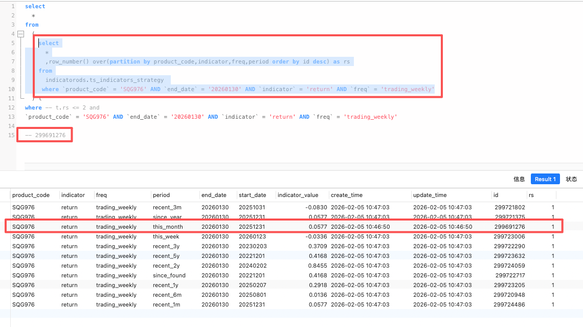Click indicator value 0.8455 cell
The image size is (583, 327).
[313, 266]
